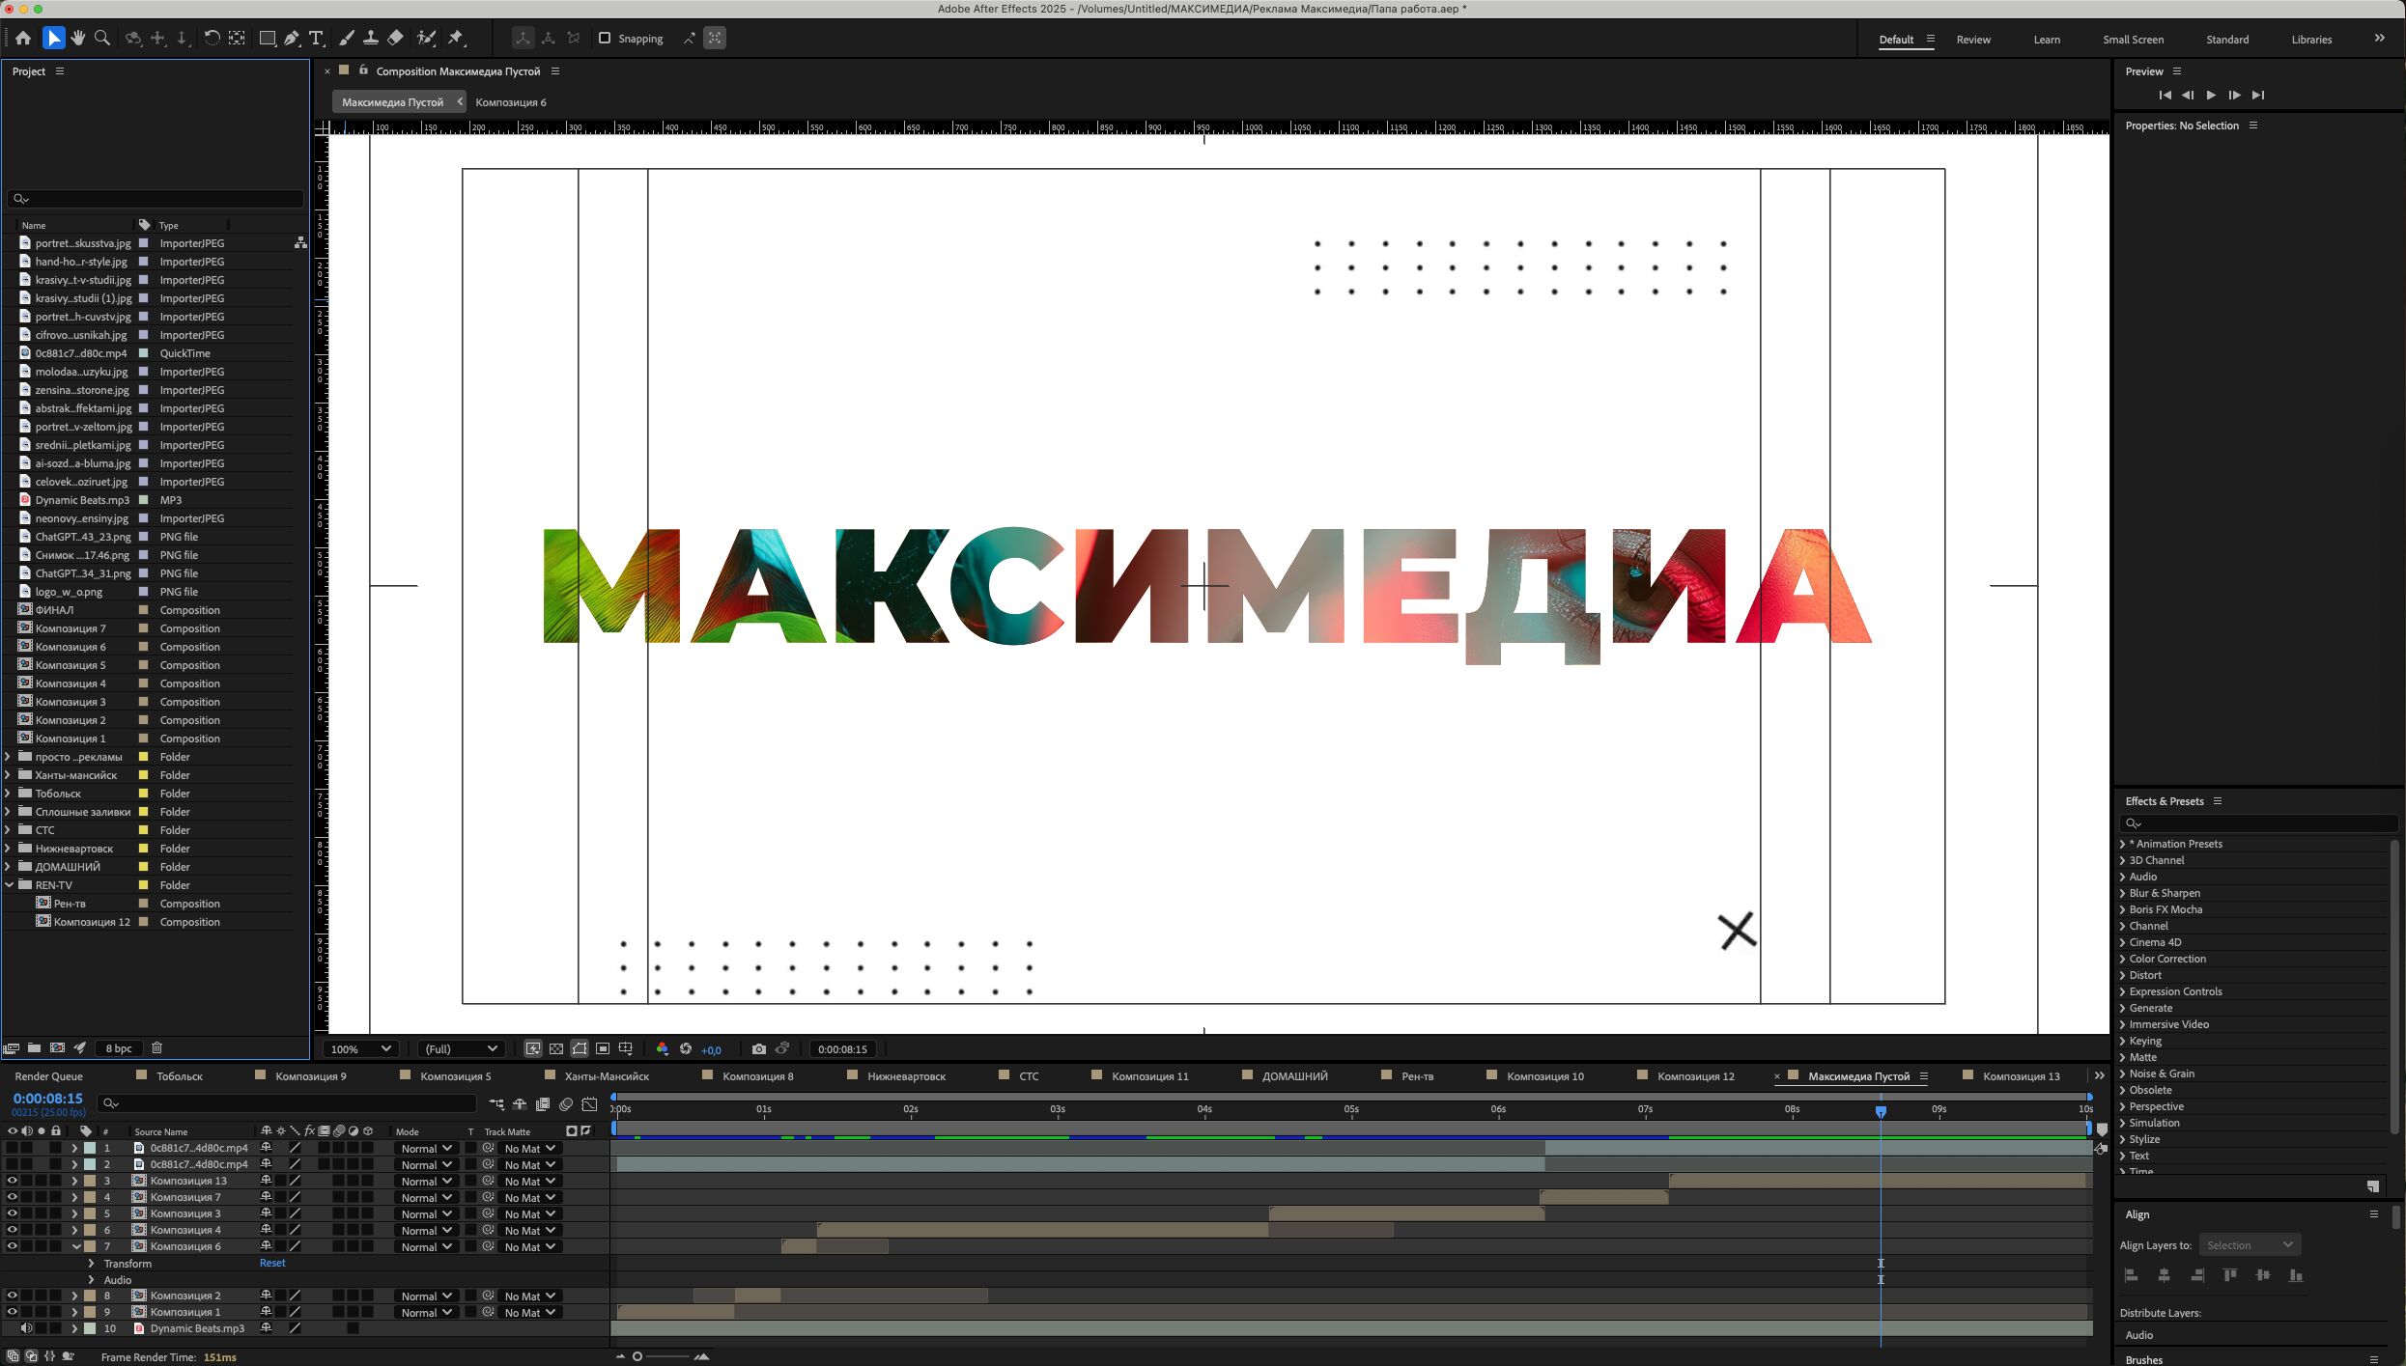
Task: Click the timeline zoom slider
Action: point(661,1356)
